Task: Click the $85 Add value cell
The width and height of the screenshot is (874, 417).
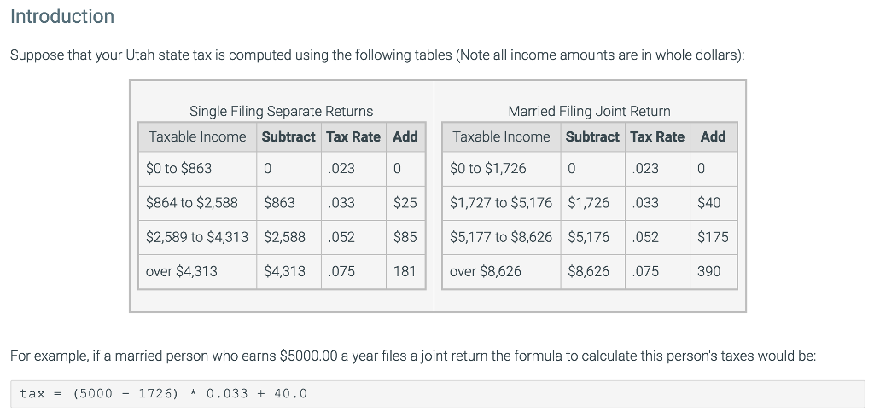Action: pyautogui.click(x=405, y=237)
